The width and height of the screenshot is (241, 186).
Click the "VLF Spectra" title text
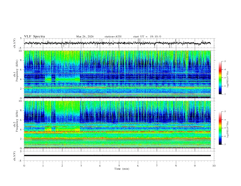point(34,36)
